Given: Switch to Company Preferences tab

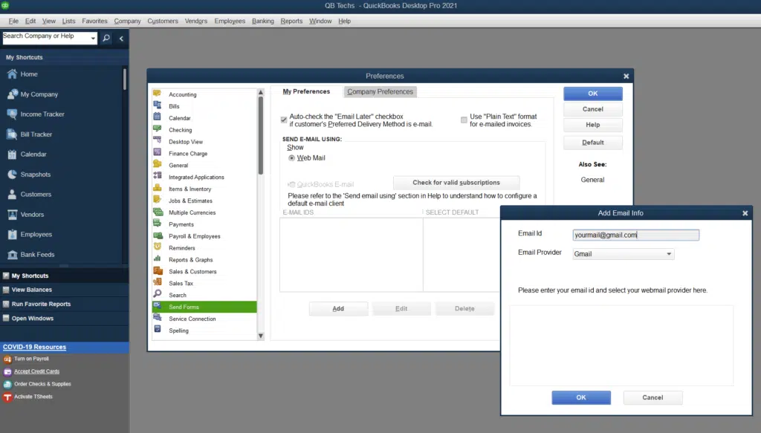Looking at the screenshot, I should point(380,91).
